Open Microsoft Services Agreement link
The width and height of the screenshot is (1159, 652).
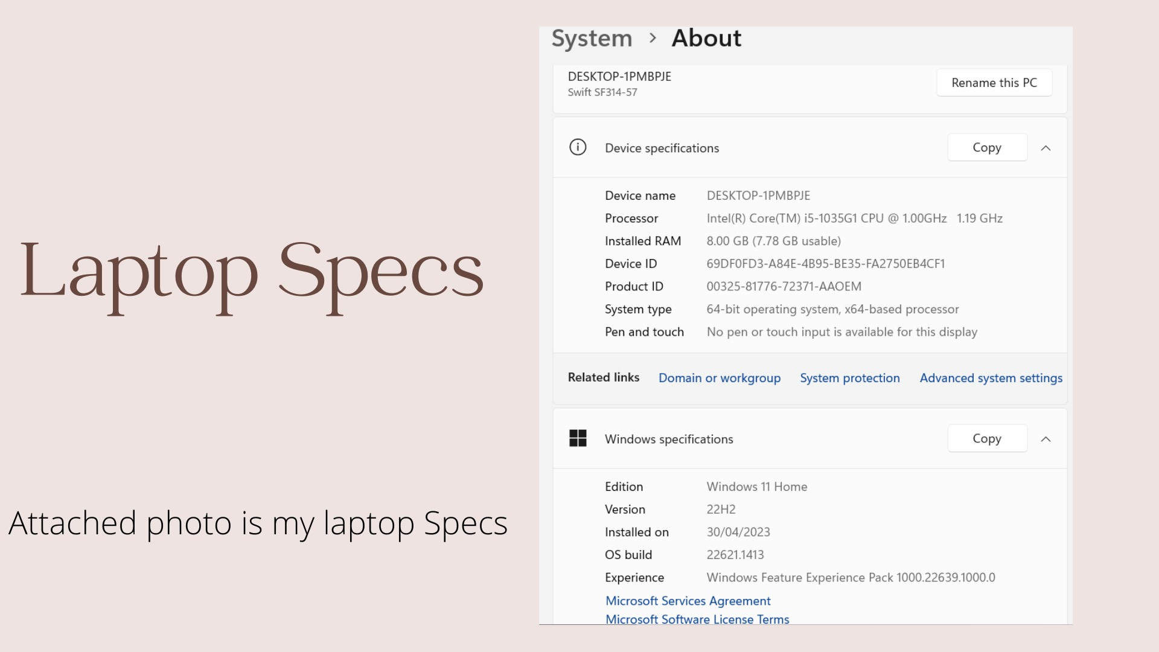pyautogui.click(x=688, y=601)
